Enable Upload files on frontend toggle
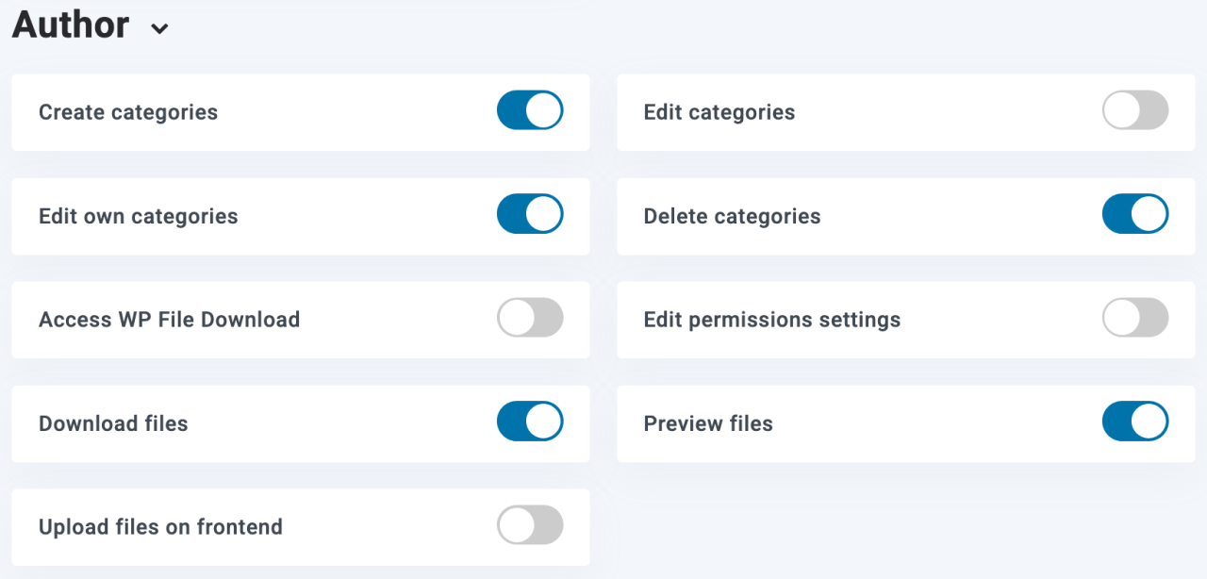This screenshot has width=1207, height=579. point(530,525)
